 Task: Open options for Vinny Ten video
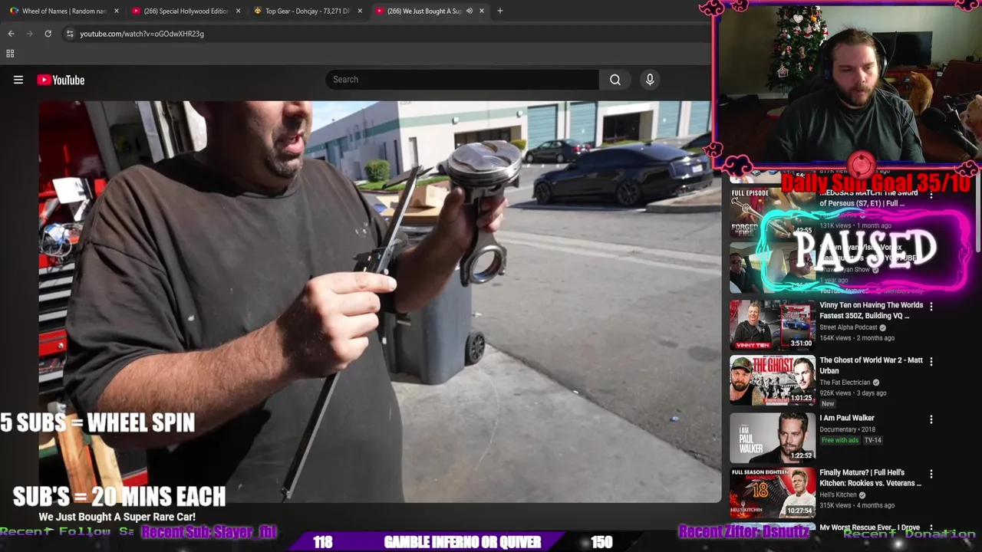pyautogui.click(x=931, y=306)
